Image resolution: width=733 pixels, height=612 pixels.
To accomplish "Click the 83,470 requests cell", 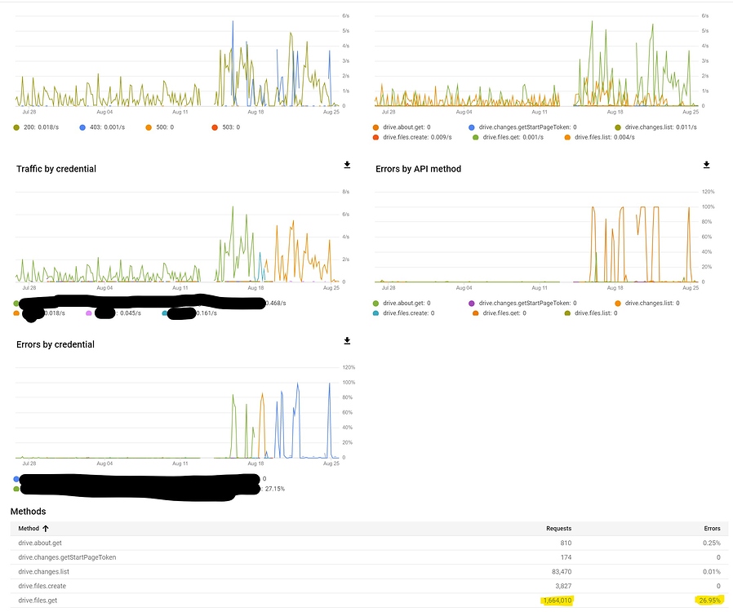I will tap(562, 572).
